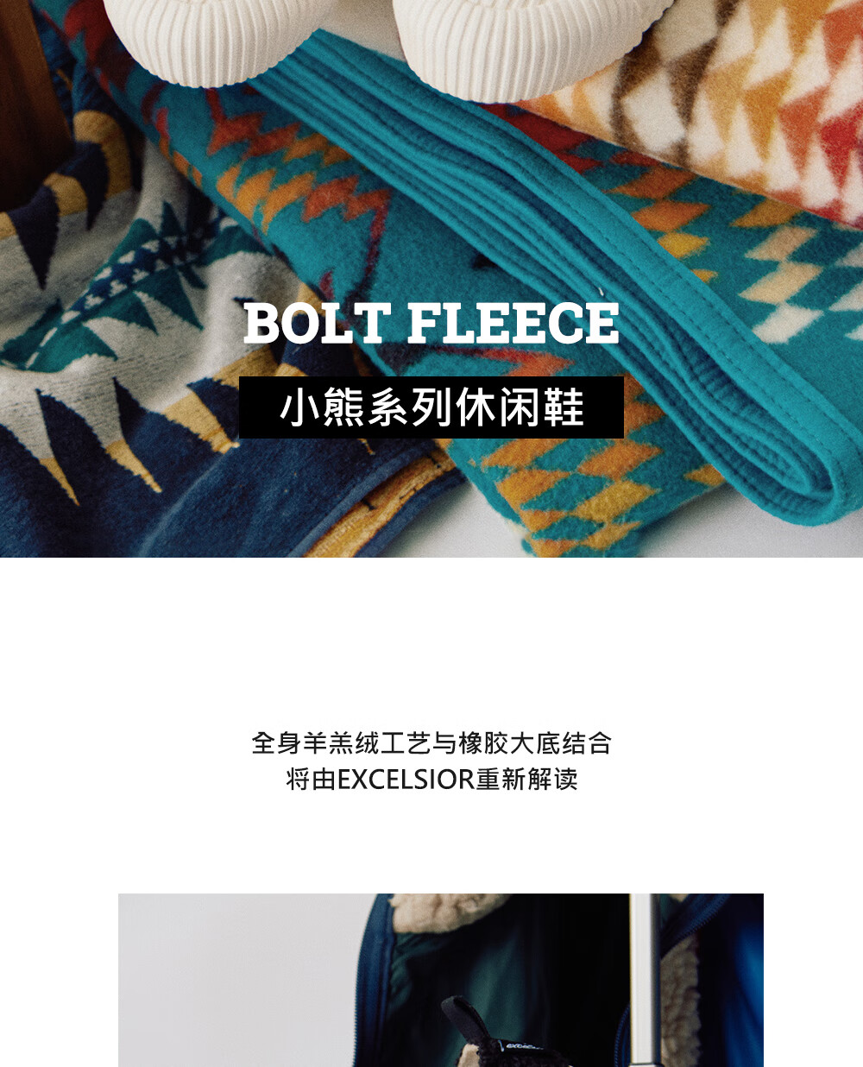863x1067 pixels.
Task: Click the BOLT FLEECE headline text
Action: point(431,324)
